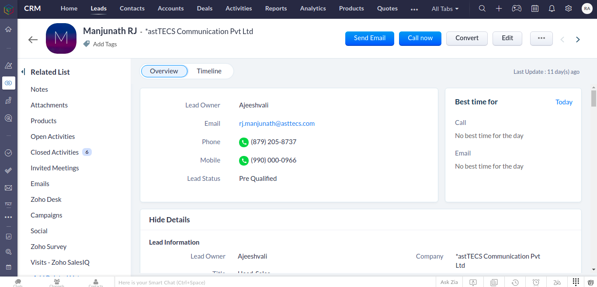
Task: Open the calendar icon in top bar
Action: click(535, 8)
